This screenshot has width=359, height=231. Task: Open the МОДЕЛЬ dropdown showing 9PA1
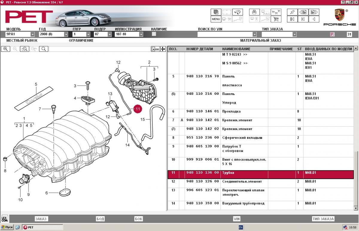pyautogui.click(x=32, y=34)
